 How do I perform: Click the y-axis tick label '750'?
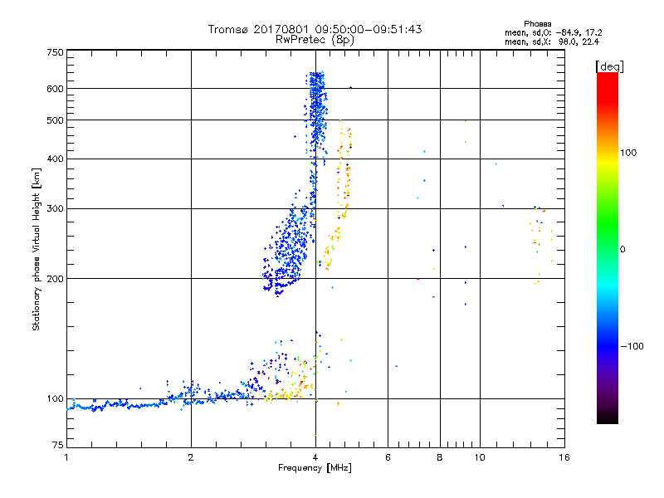55,52
